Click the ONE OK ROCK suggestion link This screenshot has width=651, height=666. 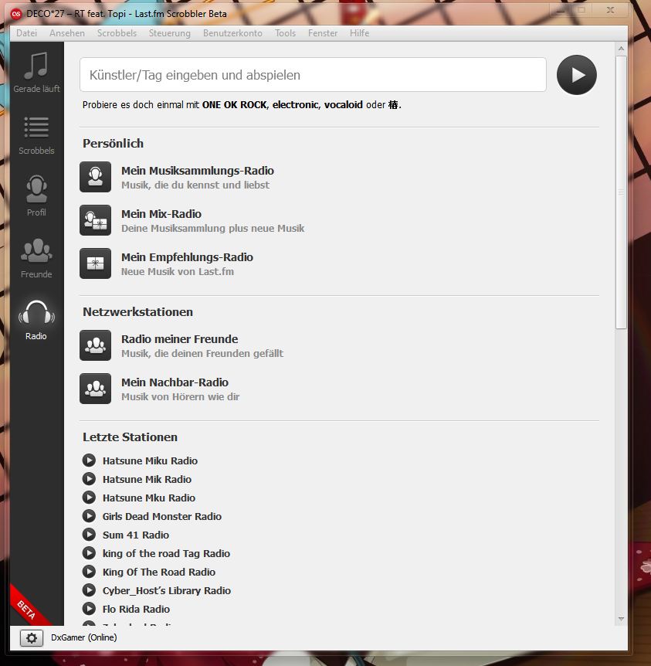tap(235, 105)
